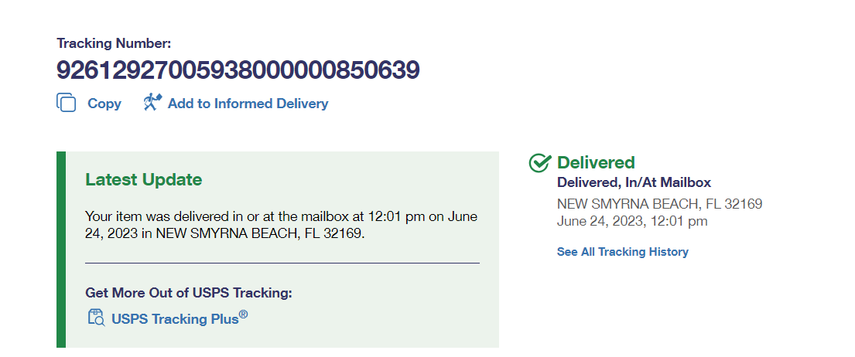
Task: Click the June 24, 2023, 12:01 pm timestamp
Action: [x=631, y=222]
